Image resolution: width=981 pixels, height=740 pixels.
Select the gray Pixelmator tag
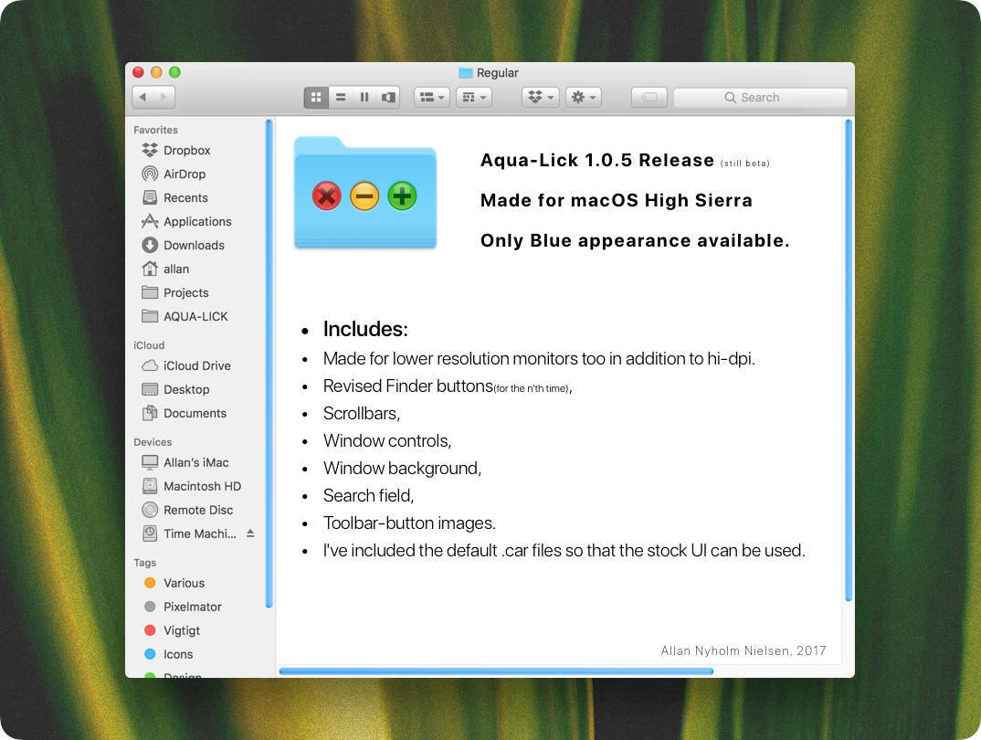[199, 607]
